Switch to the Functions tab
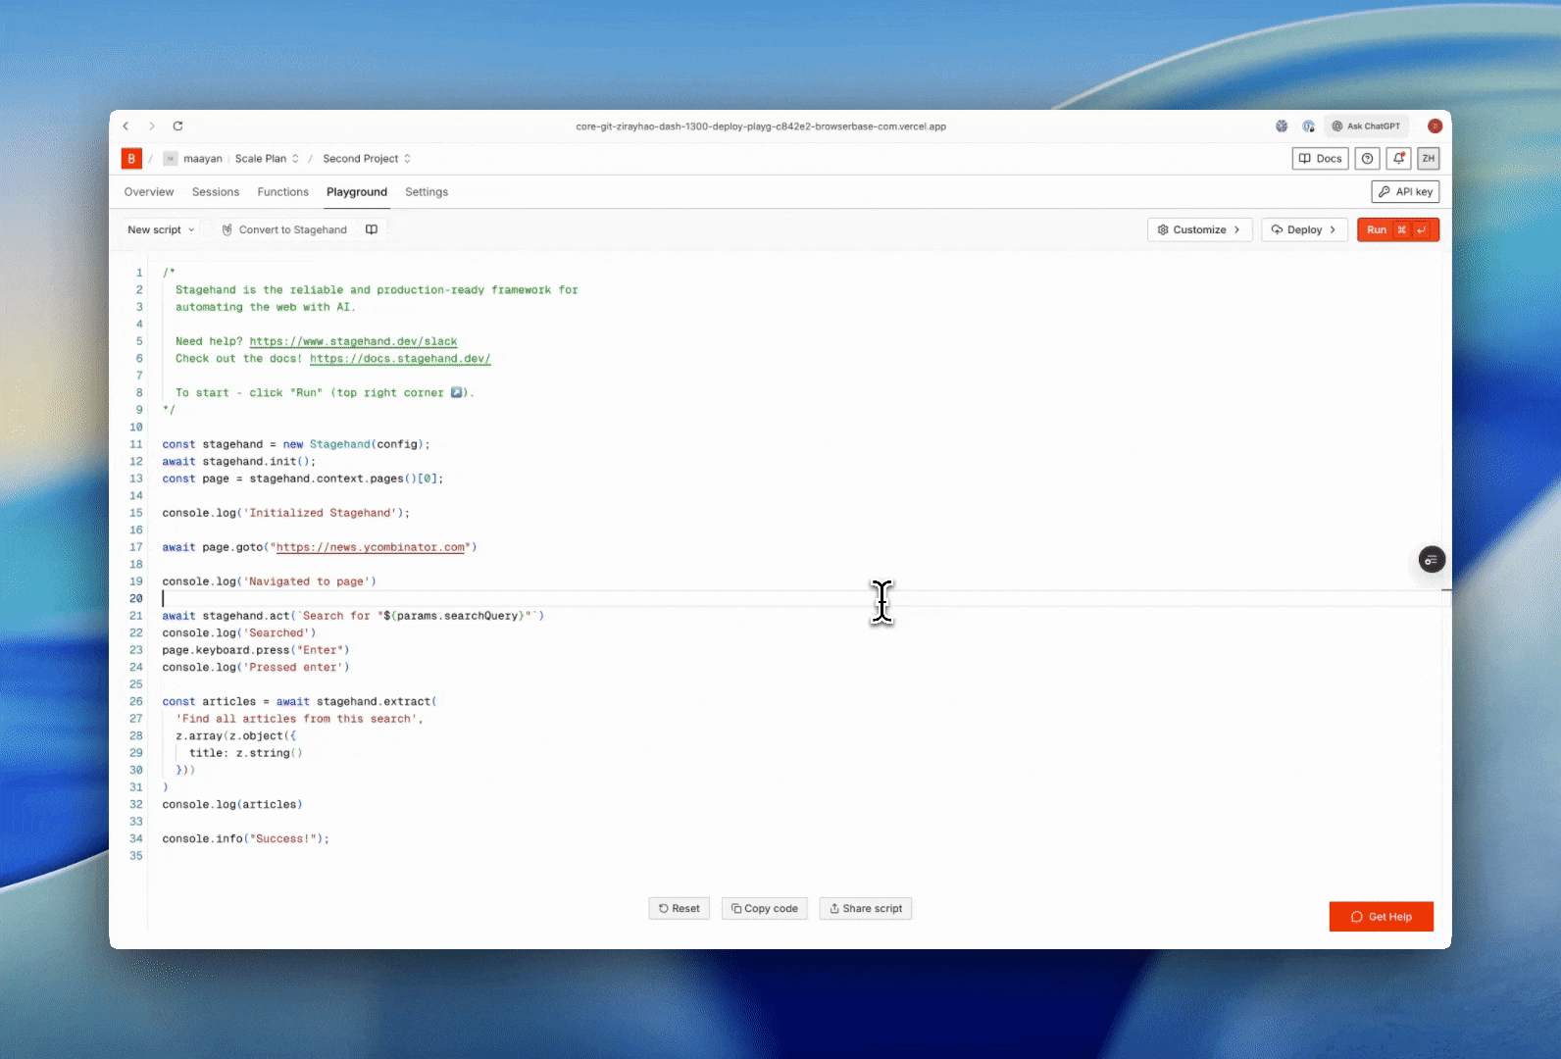 282,192
